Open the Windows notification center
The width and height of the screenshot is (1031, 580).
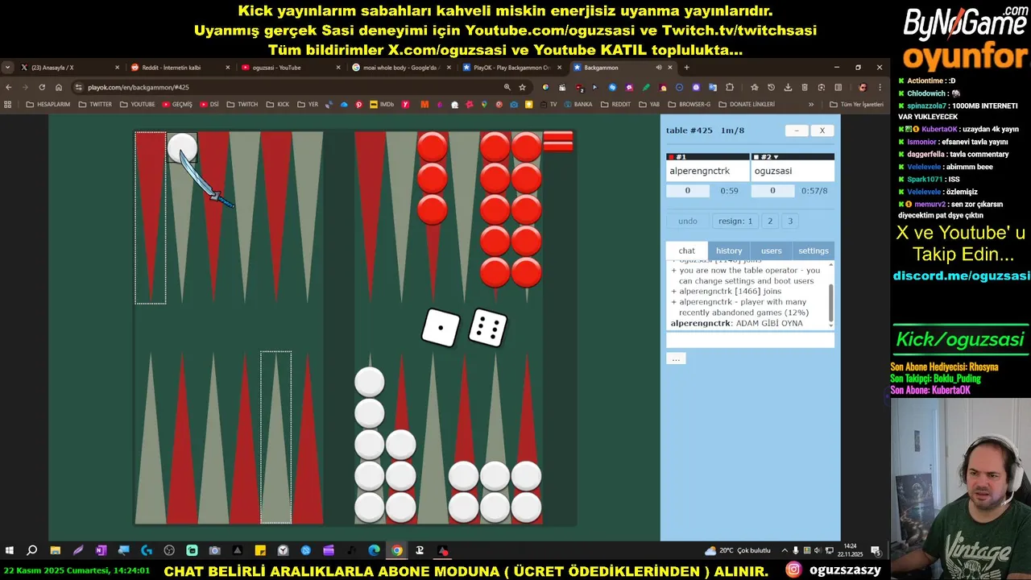876,551
